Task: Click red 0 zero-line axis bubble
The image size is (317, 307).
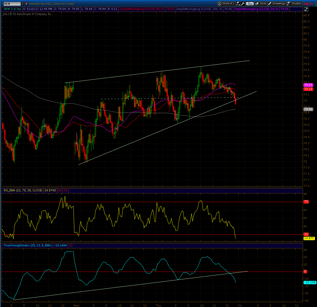Action: point(305,272)
